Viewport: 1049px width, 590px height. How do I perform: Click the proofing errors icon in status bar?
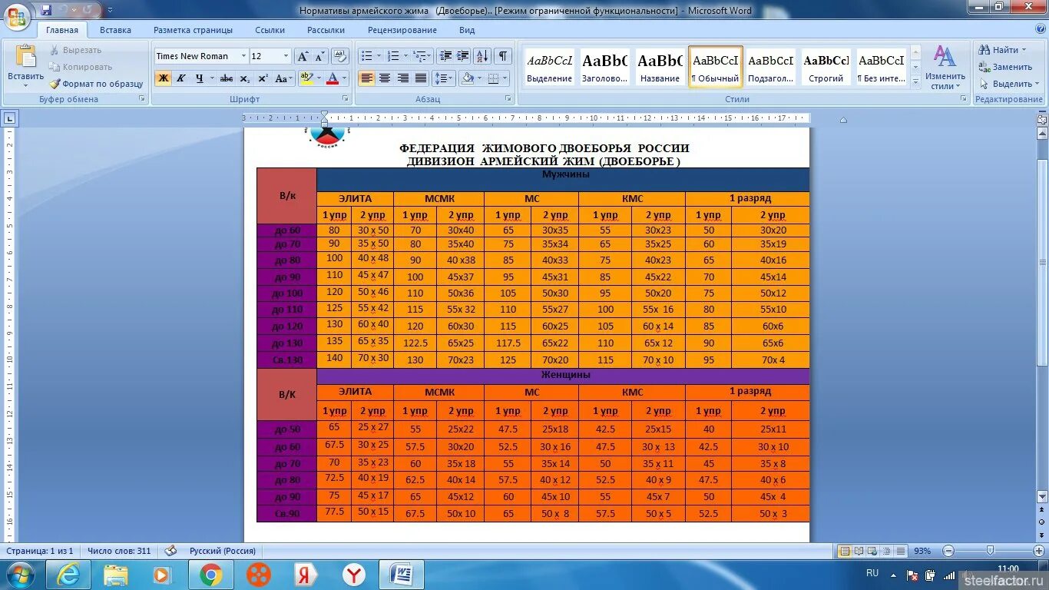170,551
